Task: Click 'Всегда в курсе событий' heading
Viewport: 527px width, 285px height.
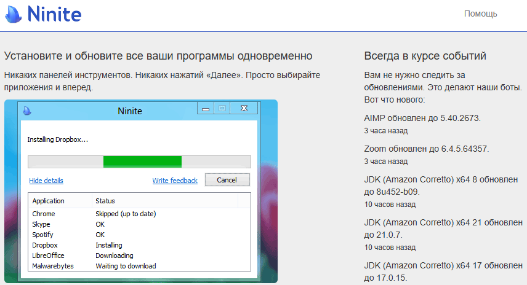Action: tap(425, 56)
